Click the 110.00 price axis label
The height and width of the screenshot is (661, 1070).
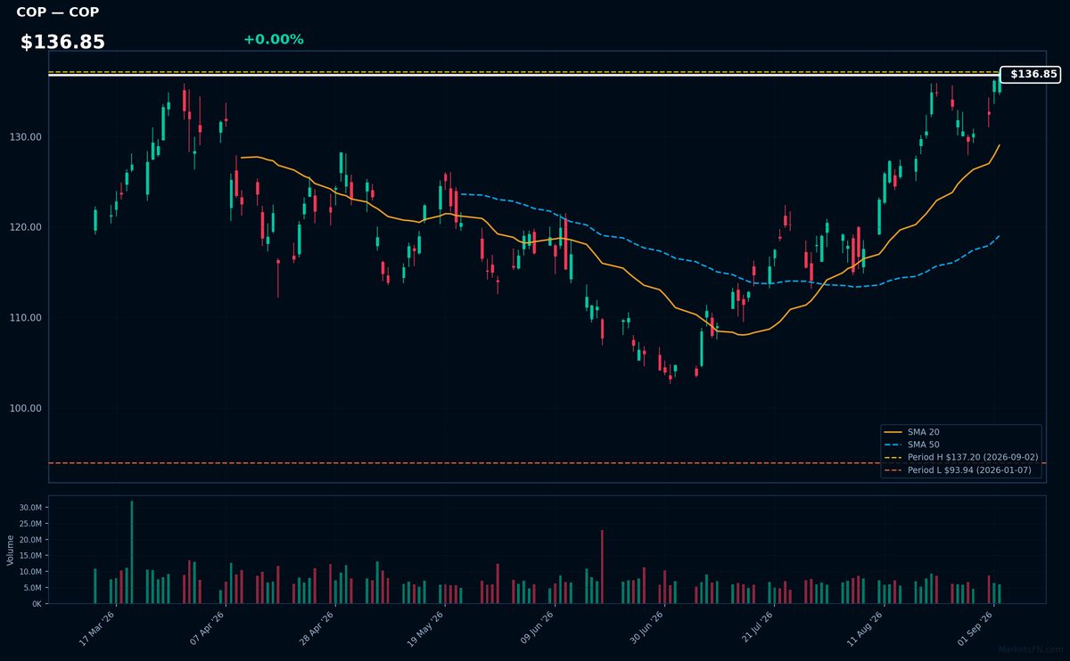tap(26, 318)
